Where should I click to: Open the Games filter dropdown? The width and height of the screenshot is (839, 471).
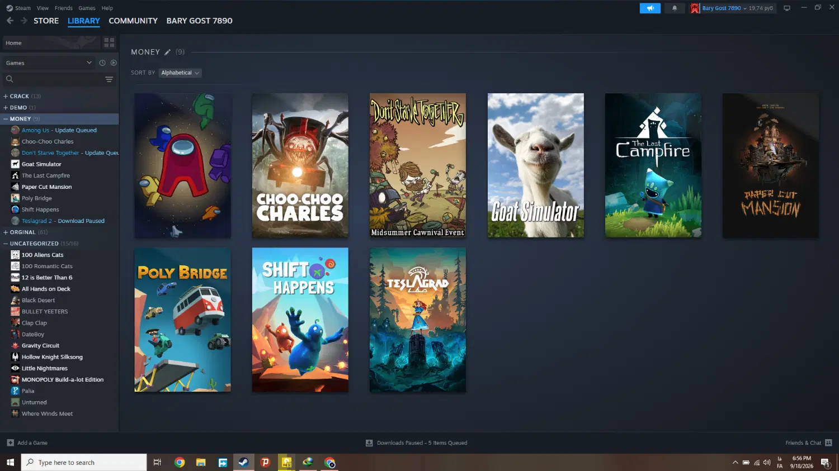click(49, 63)
